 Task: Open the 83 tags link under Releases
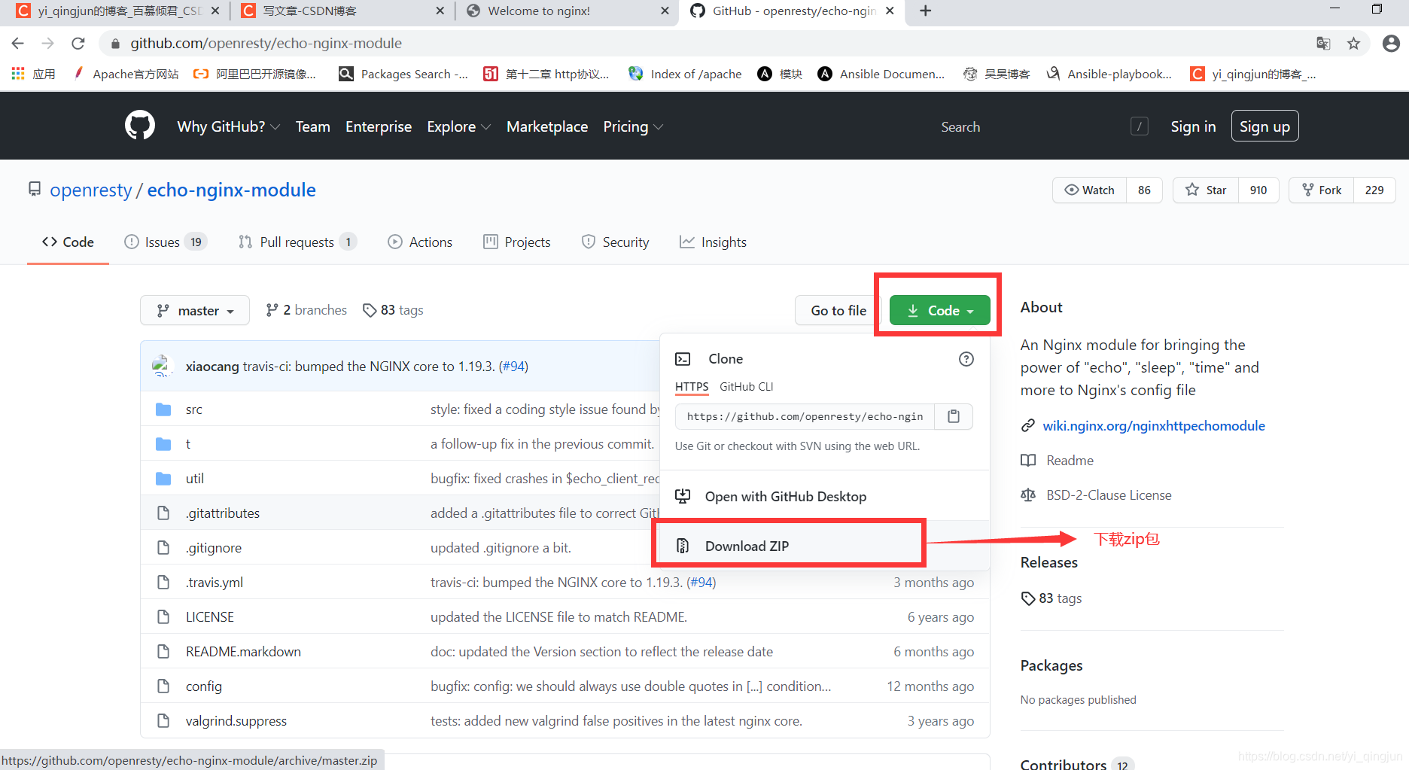click(1051, 598)
